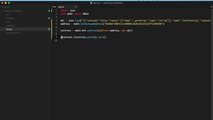
Task: Click '.call()' at end of line 9
Action: click(x=101, y=37)
